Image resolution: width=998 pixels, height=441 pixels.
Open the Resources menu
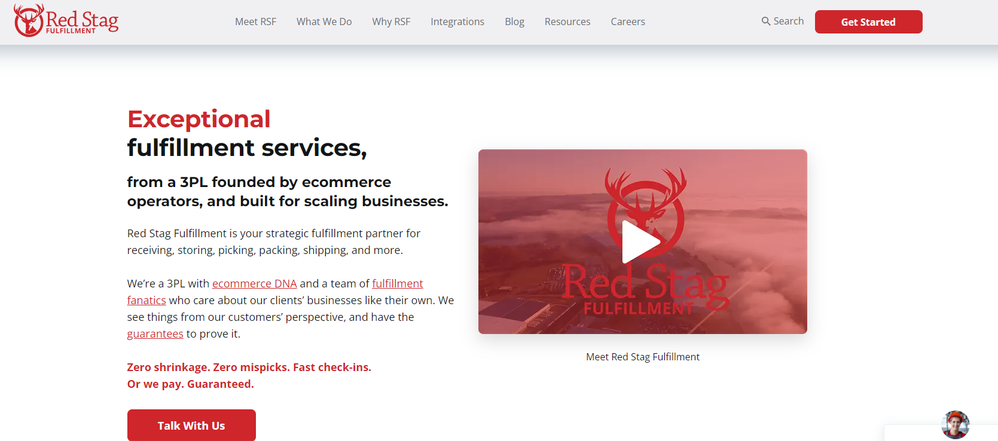tap(567, 22)
